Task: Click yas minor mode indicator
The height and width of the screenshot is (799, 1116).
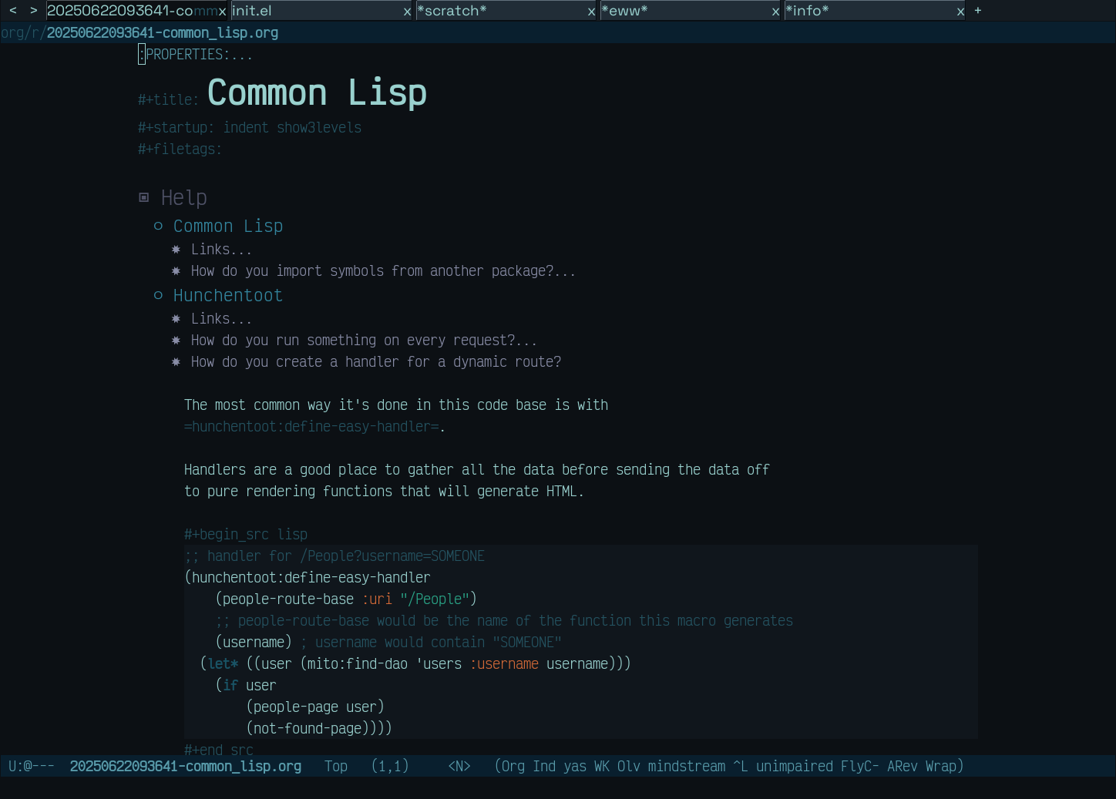Action: pyautogui.click(x=575, y=767)
